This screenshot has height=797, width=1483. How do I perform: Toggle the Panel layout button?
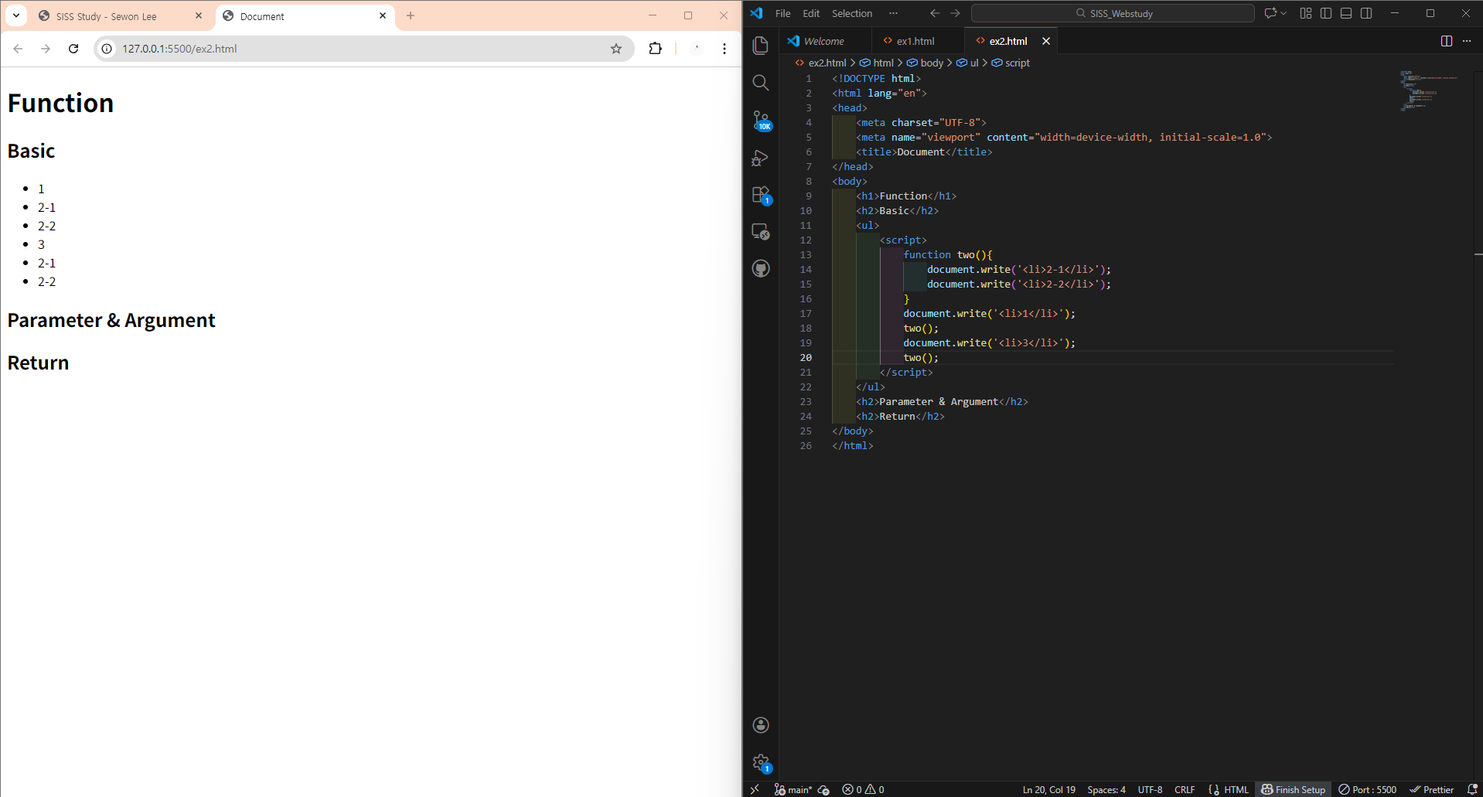1345,13
